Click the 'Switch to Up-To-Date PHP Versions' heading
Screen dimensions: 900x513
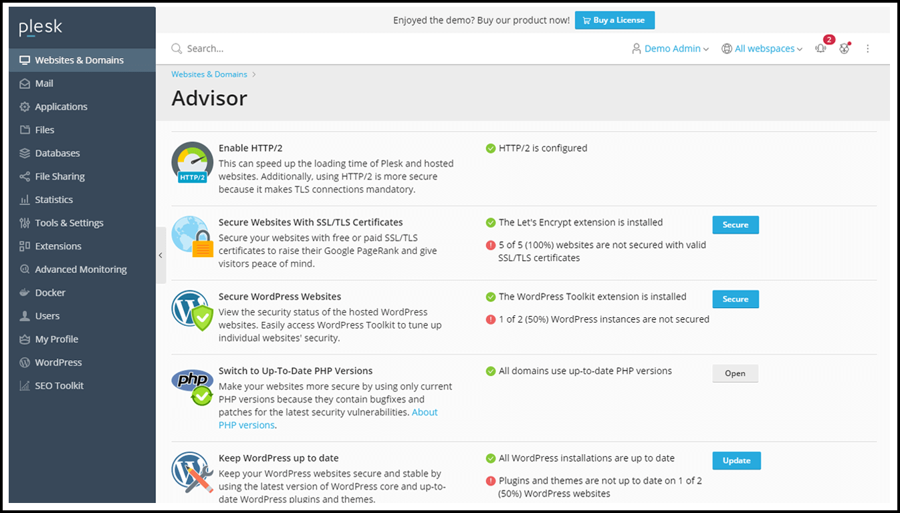[x=296, y=371]
